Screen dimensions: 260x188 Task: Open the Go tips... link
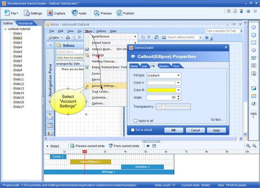[x=217, y=119]
